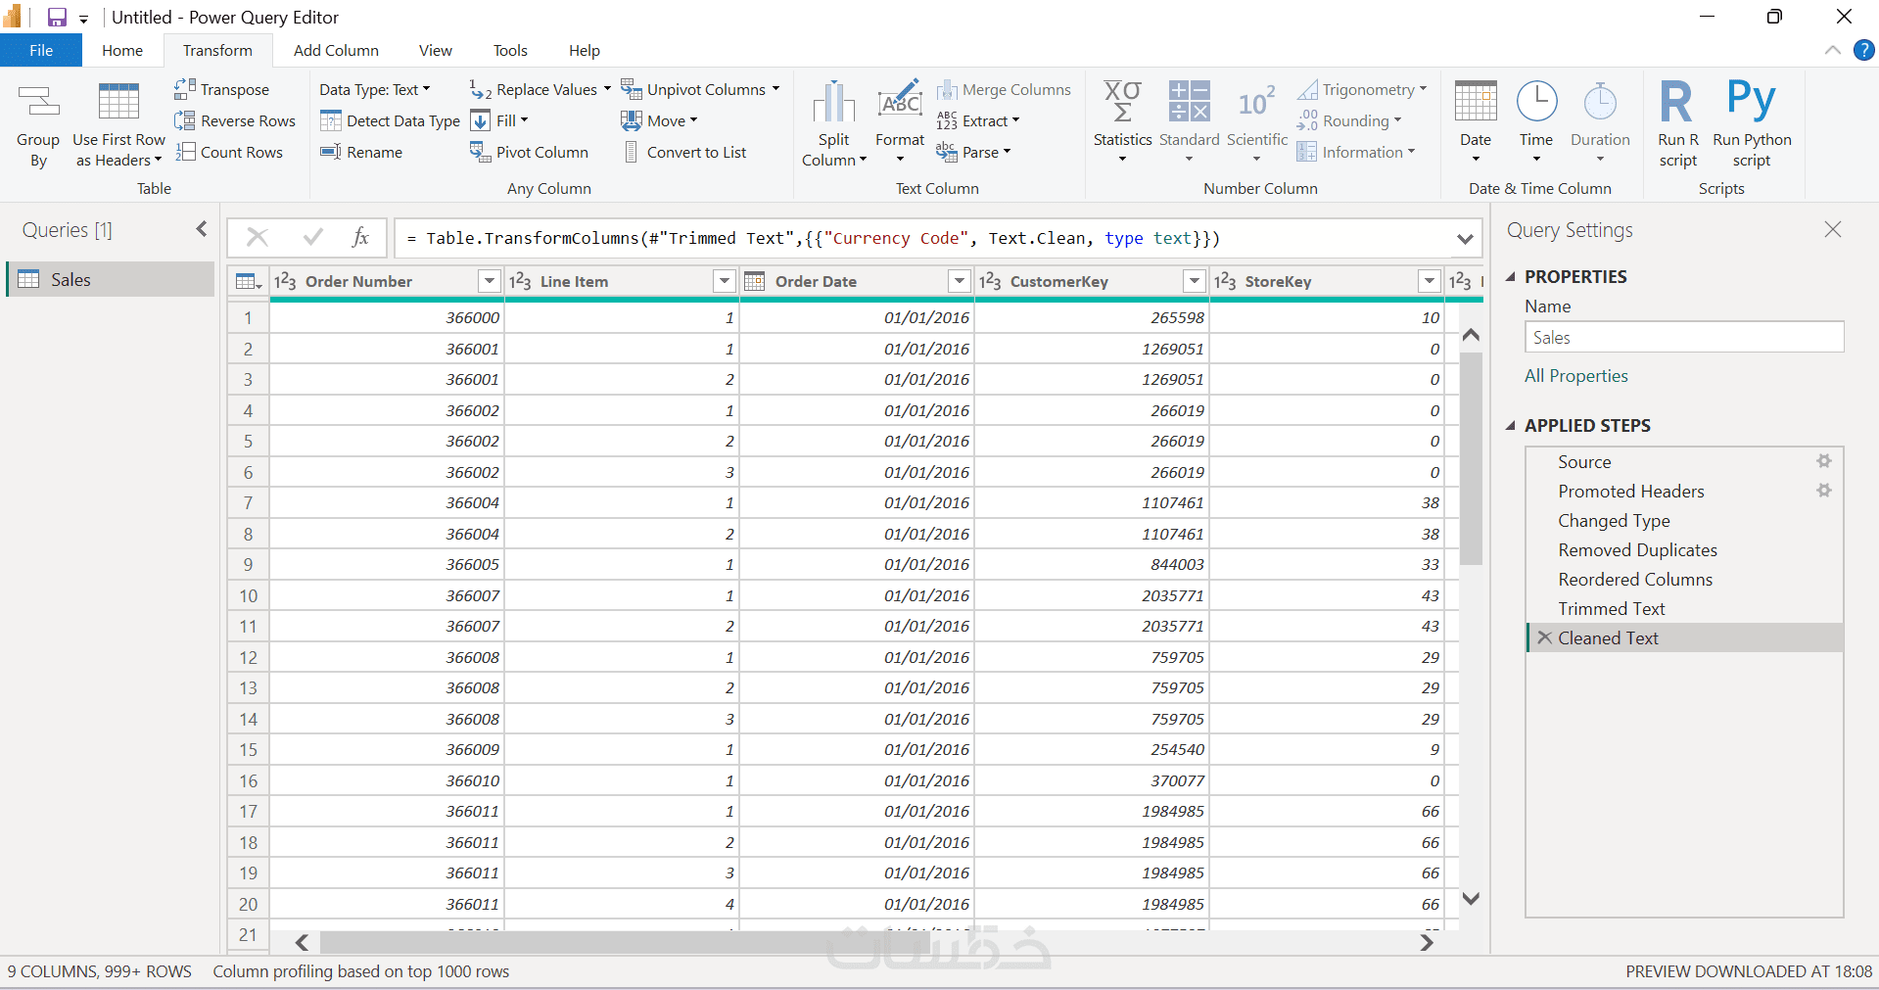Collapse the PROPERTIES section
The width and height of the screenshot is (1879, 990).
tap(1511, 277)
